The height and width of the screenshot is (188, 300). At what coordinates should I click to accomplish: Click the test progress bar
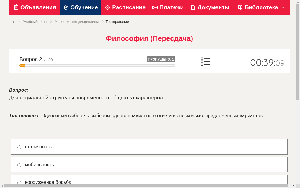97,65
